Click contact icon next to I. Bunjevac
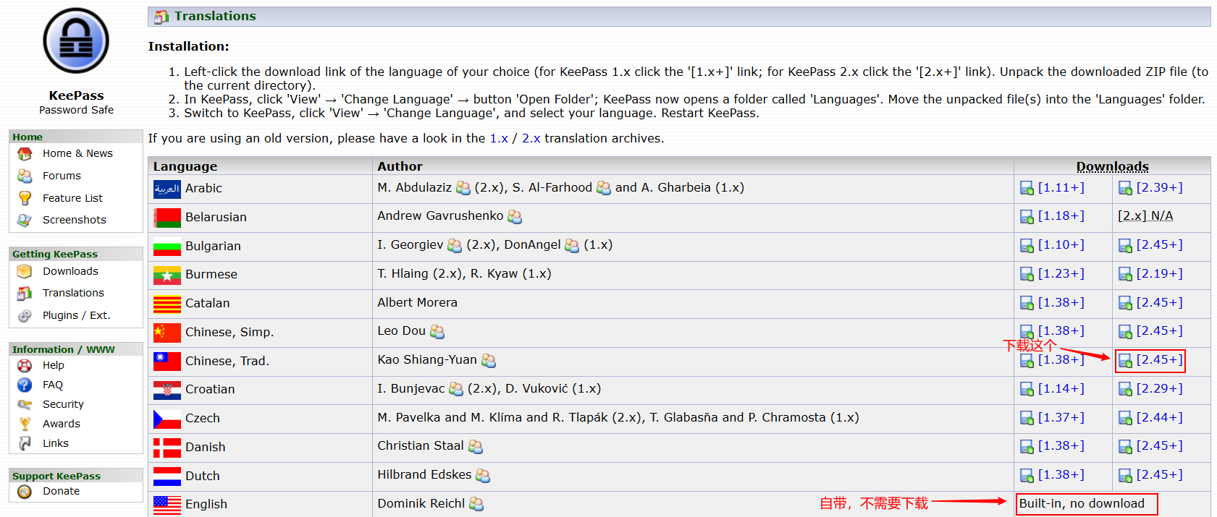 pos(456,390)
